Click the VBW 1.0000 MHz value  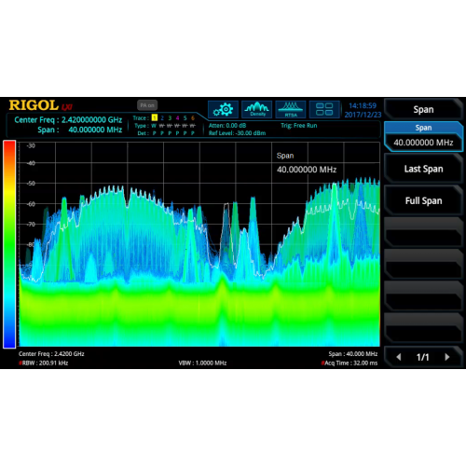[202, 363]
